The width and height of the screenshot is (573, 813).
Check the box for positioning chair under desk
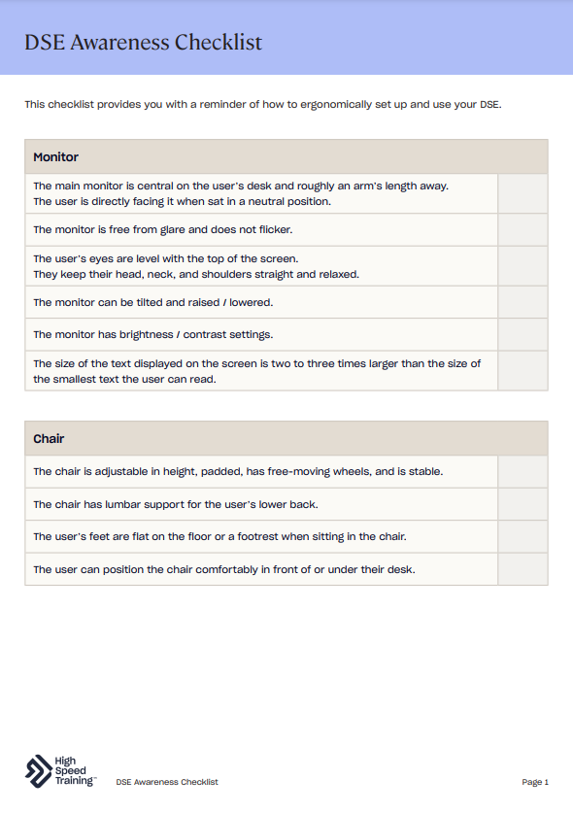point(522,569)
